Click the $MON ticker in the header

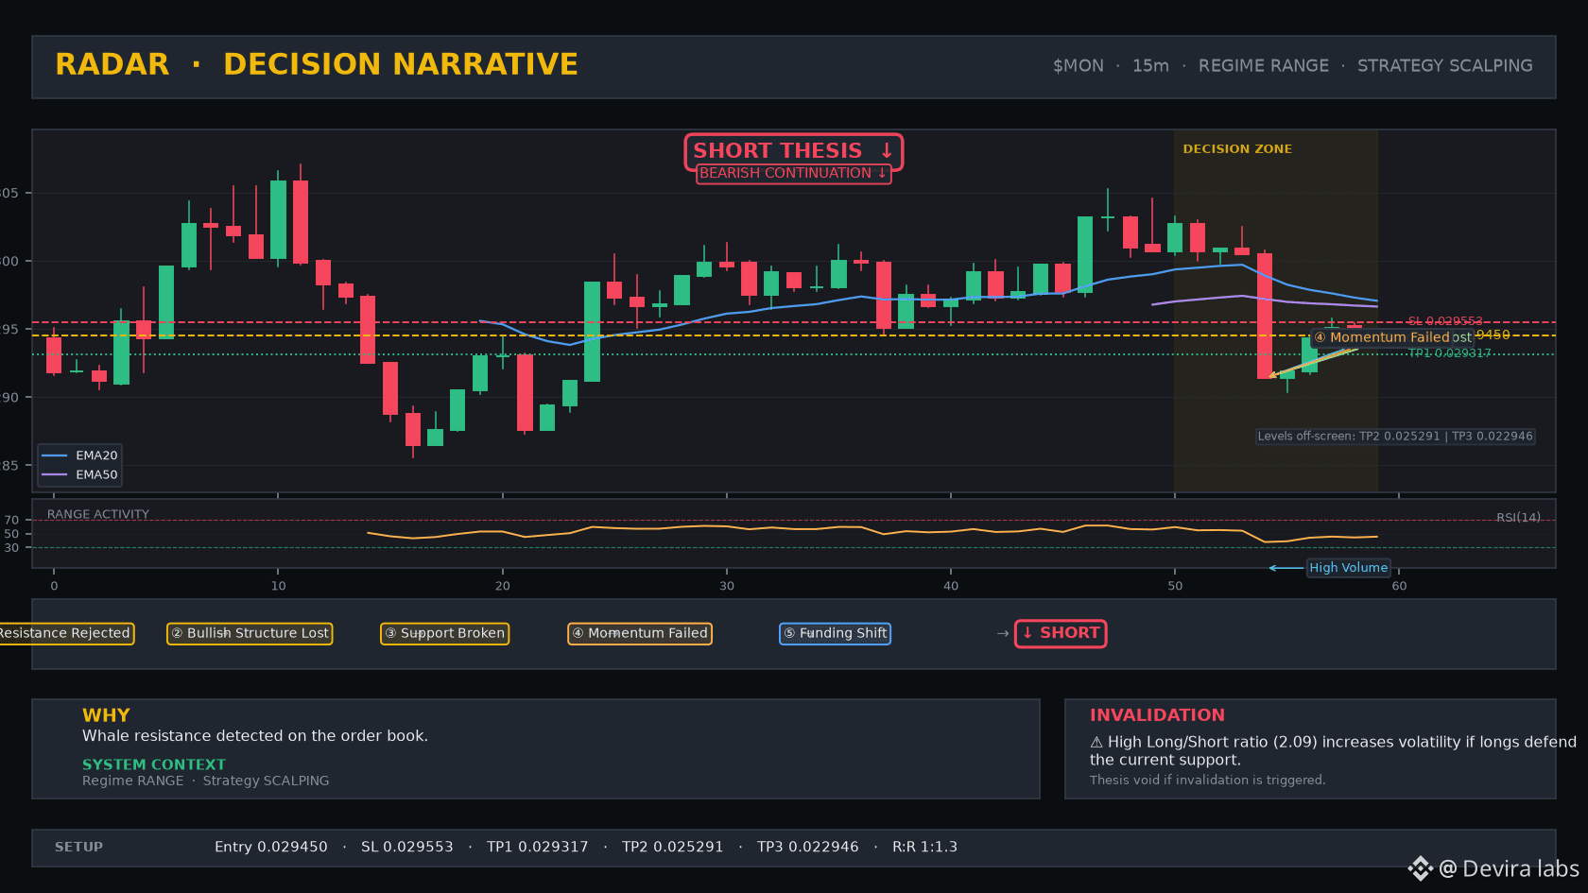coord(1079,66)
